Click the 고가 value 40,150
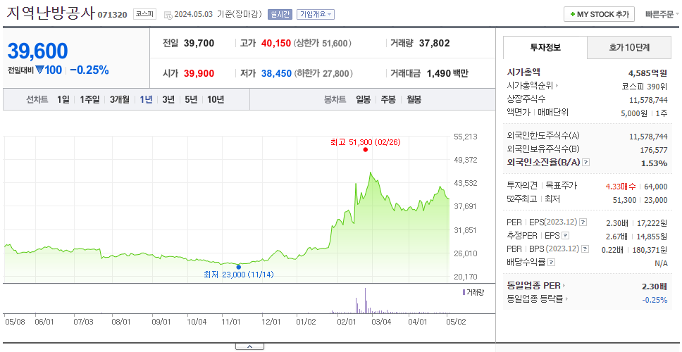Screen dimensions: 682x352 (x=276, y=44)
